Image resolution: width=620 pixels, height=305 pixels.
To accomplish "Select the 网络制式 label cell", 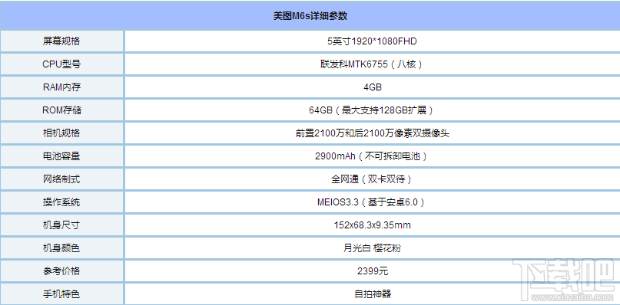I will [x=61, y=179].
